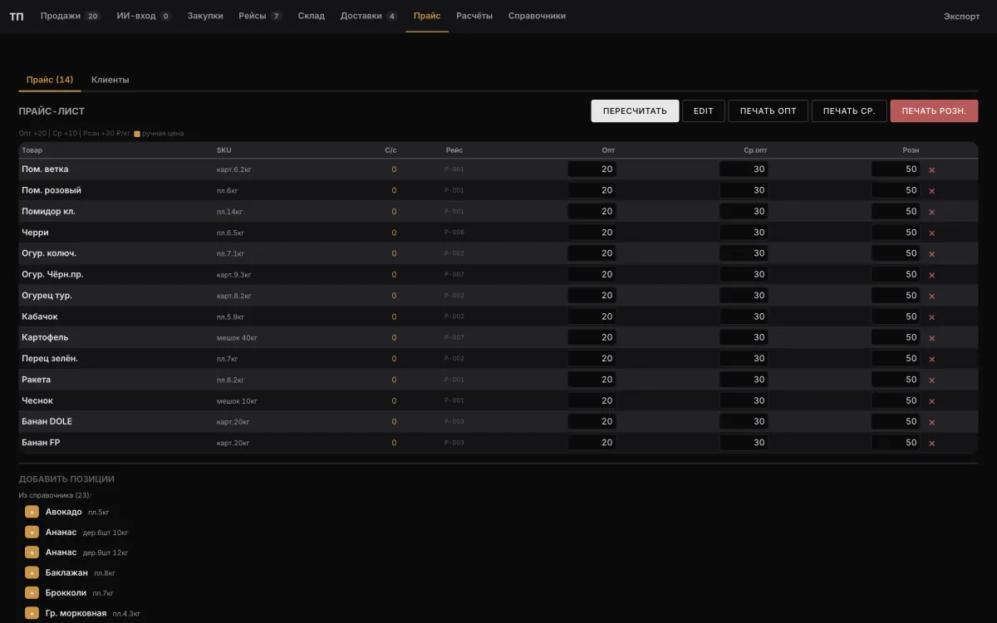Add Баклажан to the price list
997x623 pixels.
point(32,572)
